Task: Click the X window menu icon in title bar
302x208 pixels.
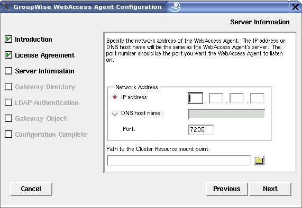Action: coord(6,7)
